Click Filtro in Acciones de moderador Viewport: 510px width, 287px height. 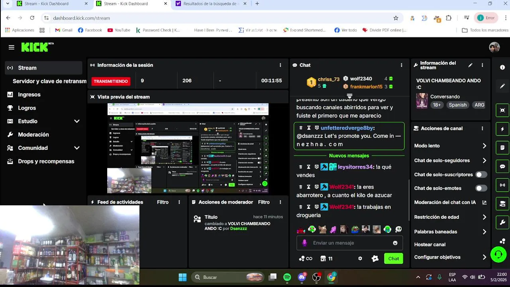pos(264,202)
